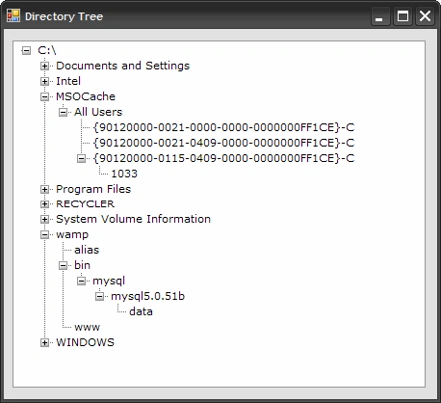441x403 pixels.
Task: Select the Intel folder label
Action: [x=68, y=81]
